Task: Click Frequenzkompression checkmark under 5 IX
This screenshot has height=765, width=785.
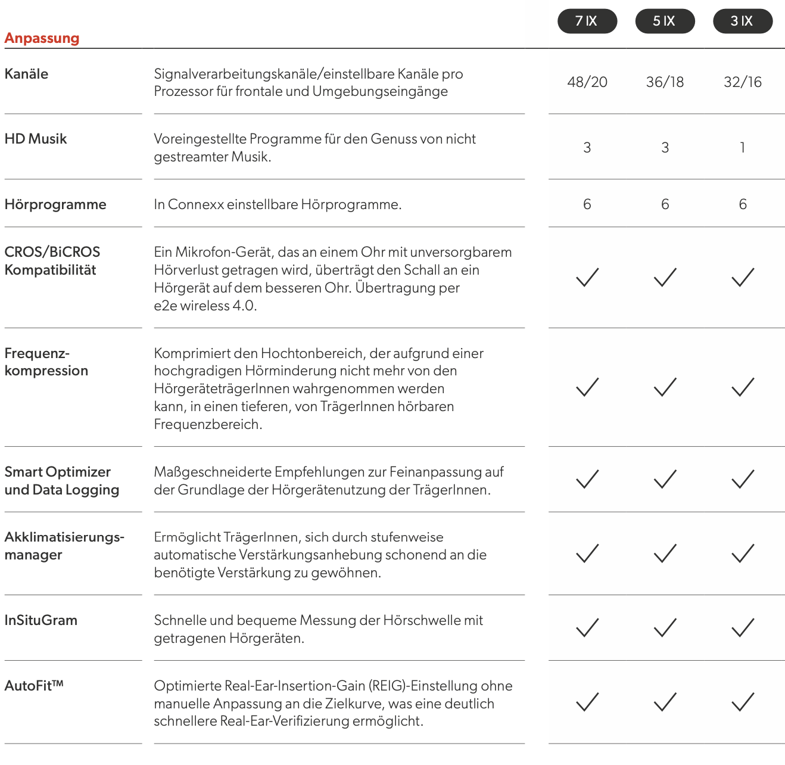Action: click(x=665, y=387)
